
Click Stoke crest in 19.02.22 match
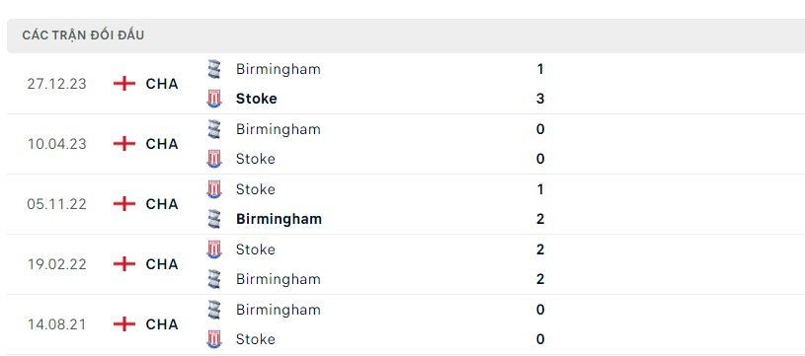coord(214,249)
